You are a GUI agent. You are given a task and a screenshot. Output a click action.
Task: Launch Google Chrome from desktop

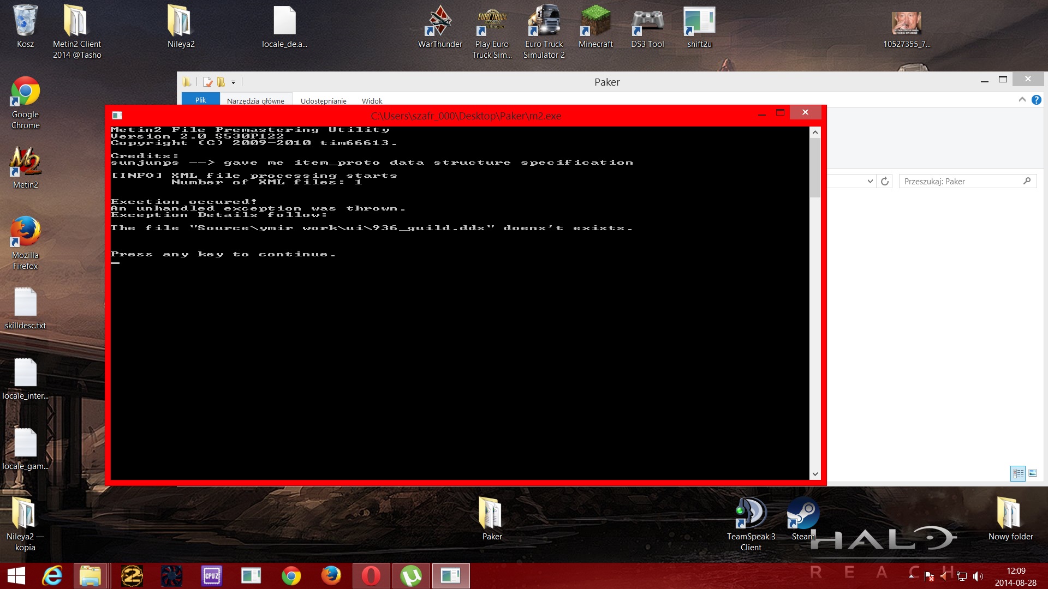[x=25, y=103]
